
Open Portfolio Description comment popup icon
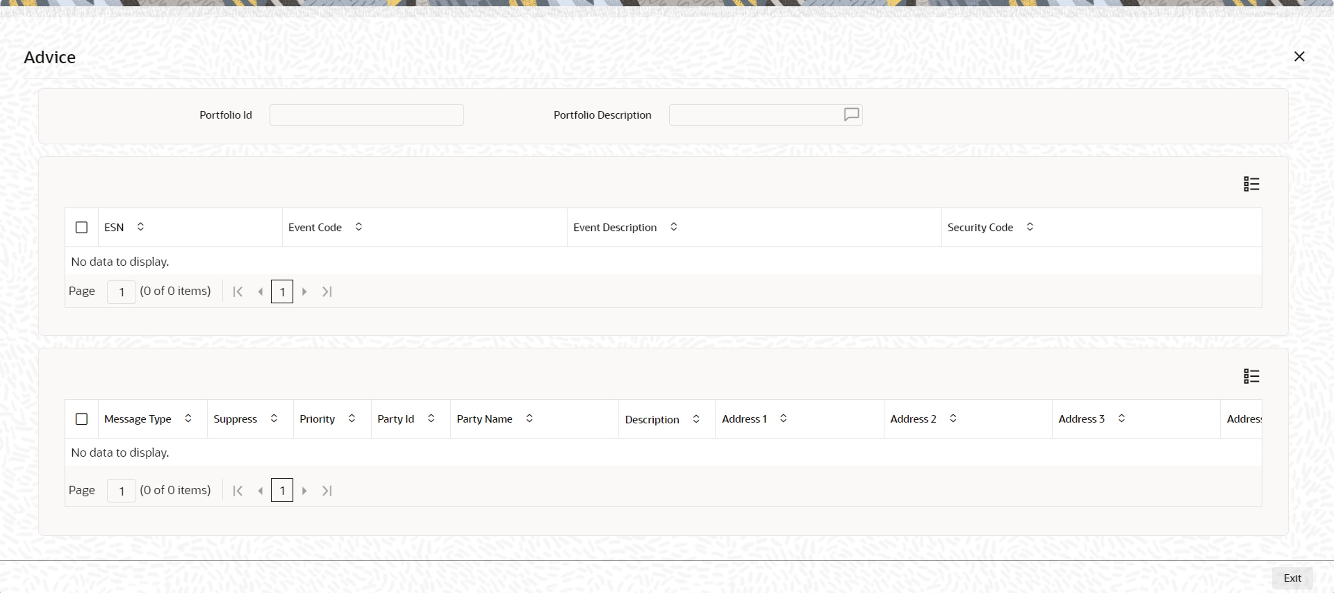[x=851, y=114]
